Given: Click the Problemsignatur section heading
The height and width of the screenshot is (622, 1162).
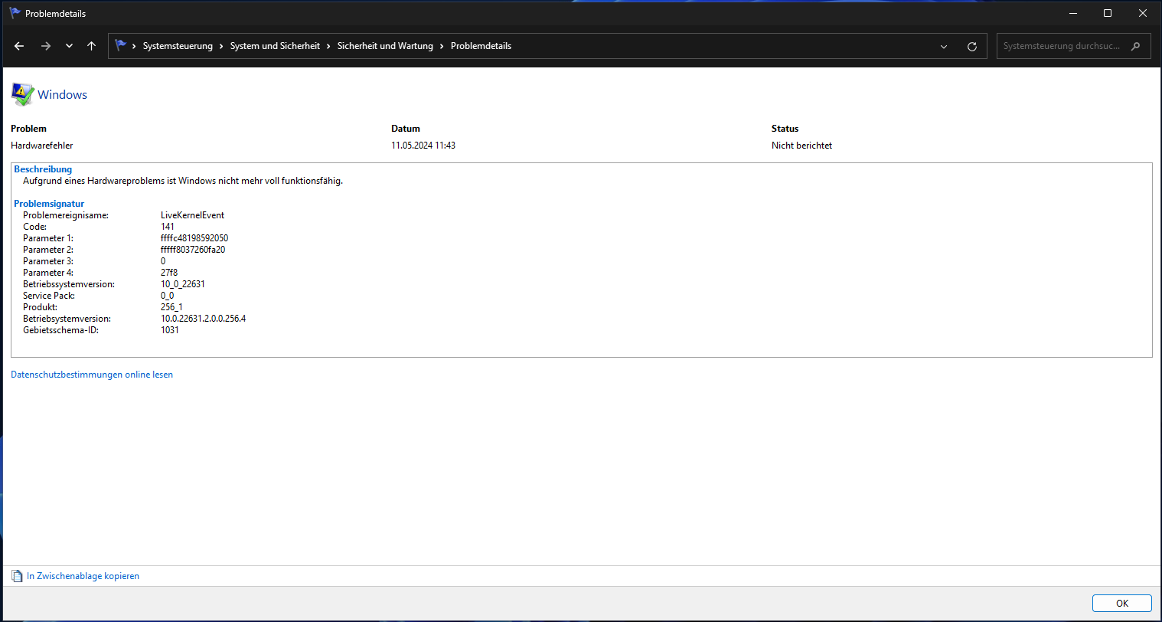Looking at the screenshot, I should click(49, 204).
